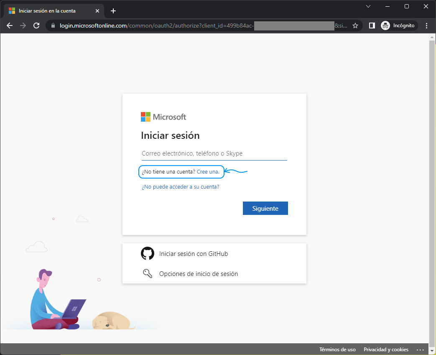The width and height of the screenshot is (436, 355).
Task: Click the Iniciar sesión heading text
Action: coord(170,135)
